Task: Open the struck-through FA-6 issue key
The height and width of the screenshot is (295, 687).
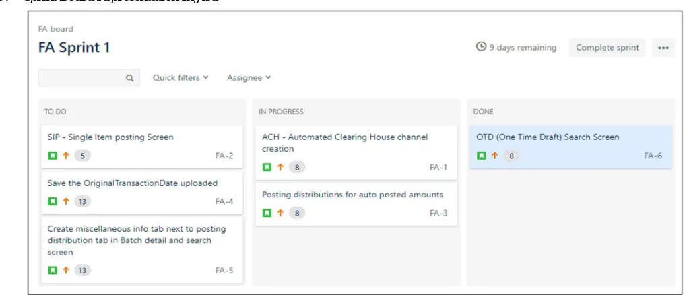Action: point(653,156)
